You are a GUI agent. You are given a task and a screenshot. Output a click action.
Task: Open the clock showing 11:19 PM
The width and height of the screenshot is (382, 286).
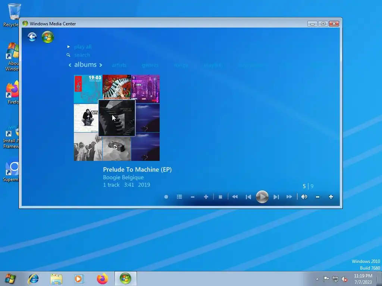pos(363,279)
